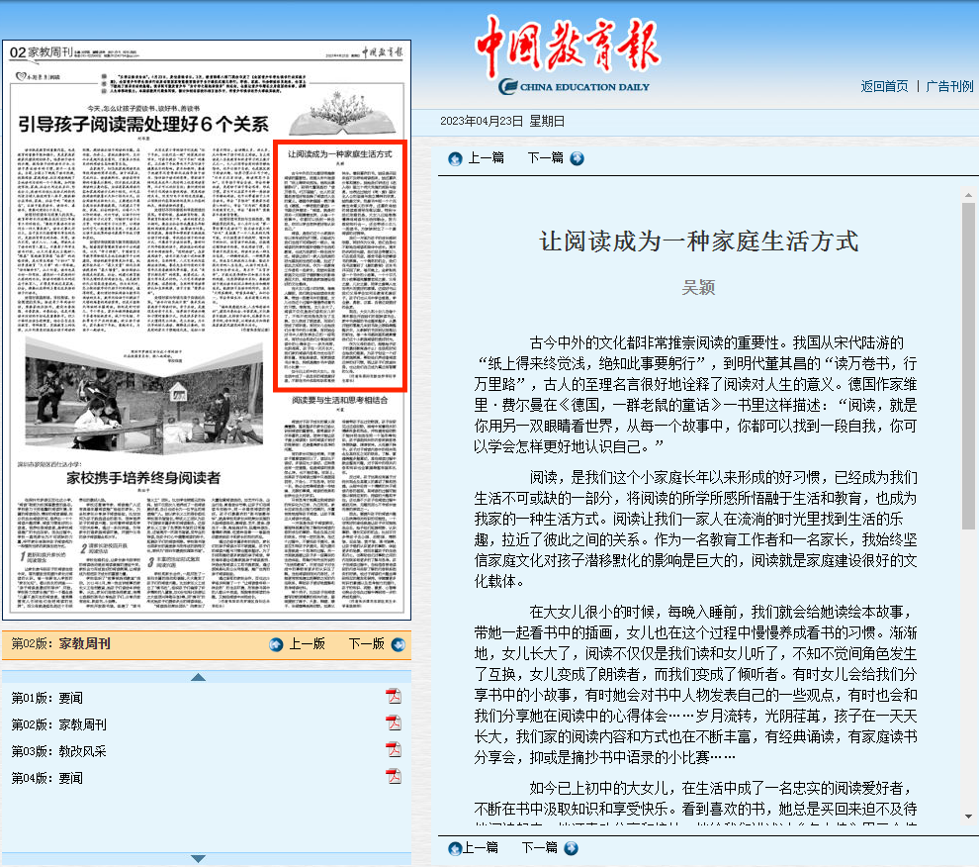
Task: Expand page list with the up triangle
Action: (x=198, y=677)
